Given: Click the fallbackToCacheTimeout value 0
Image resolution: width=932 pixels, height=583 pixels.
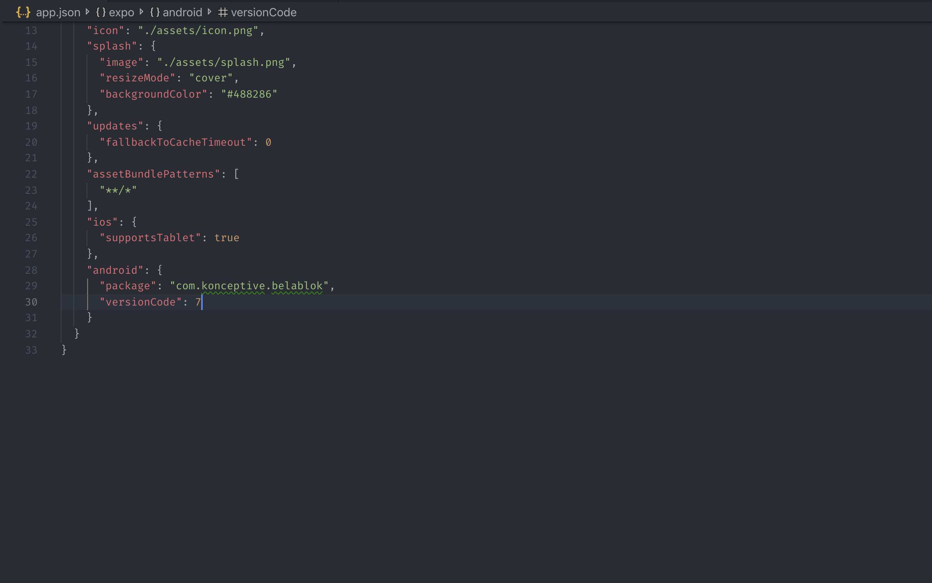Looking at the screenshot, I should [269, 142].
